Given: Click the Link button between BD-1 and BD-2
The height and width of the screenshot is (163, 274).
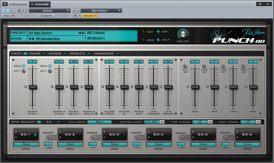Looking at the screenshot, I should [x=48, y=144].
